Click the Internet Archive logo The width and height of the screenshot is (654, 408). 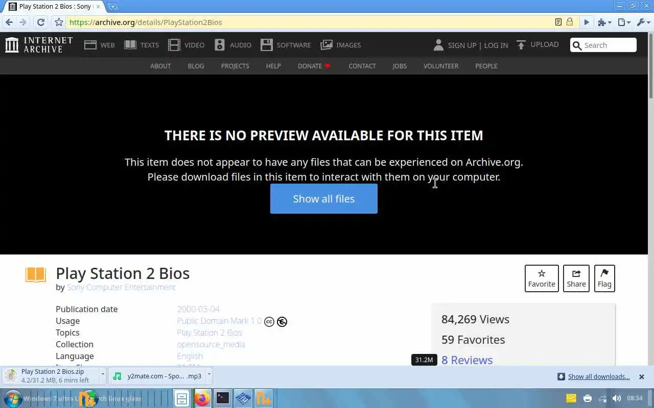[x=39, y=45]
